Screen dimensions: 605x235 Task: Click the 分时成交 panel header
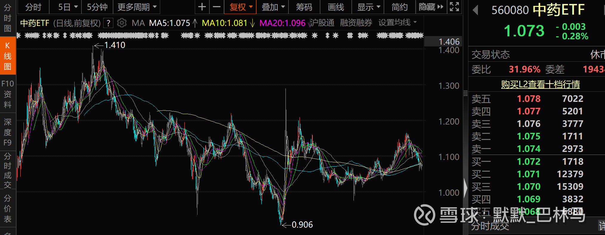(490, 226)
